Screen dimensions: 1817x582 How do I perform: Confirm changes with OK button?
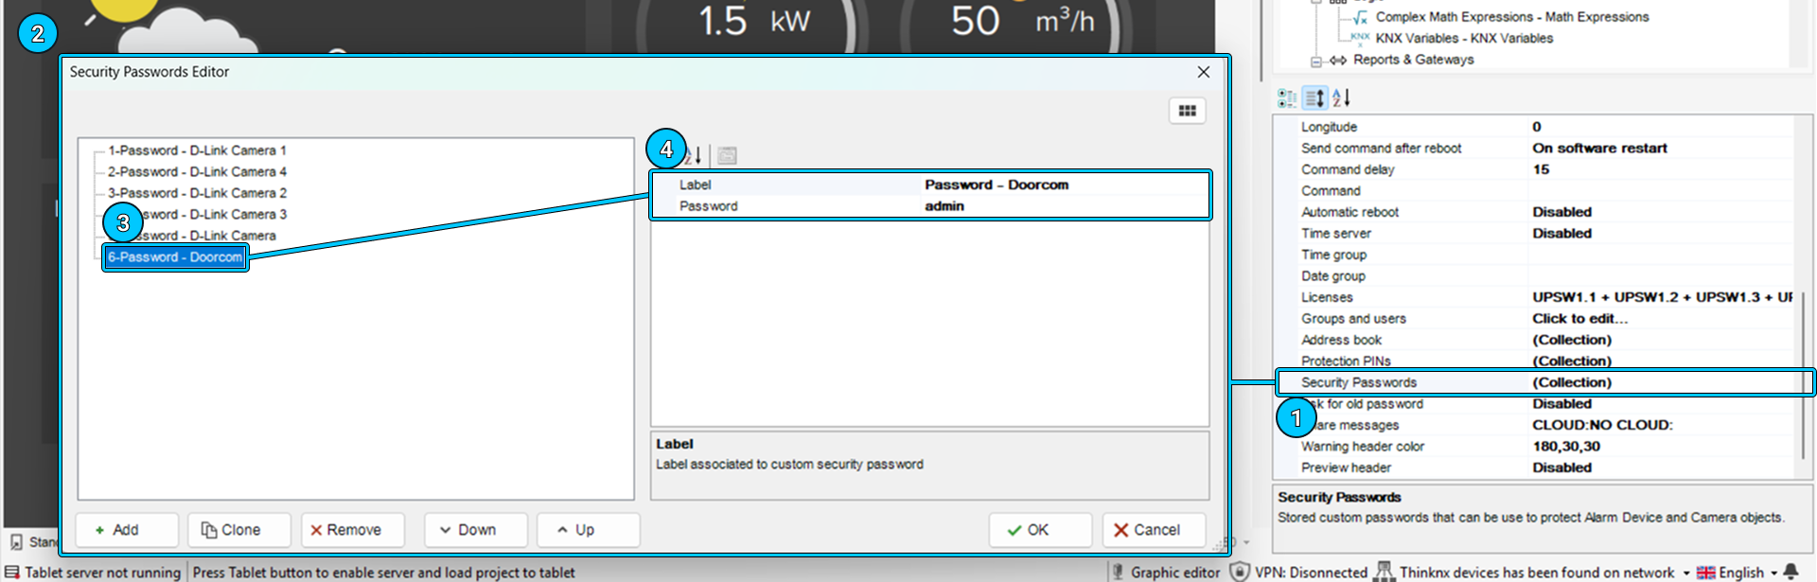pos(1040,530)
